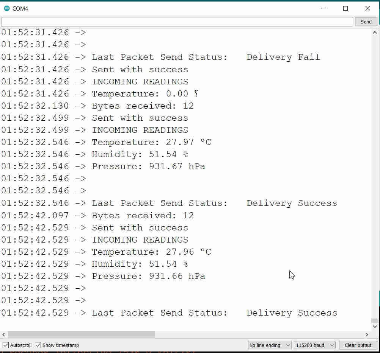The height and width of the screenshot is (353, 380).
Task: Click the Arduino logo icon in the title bar
Action: click(7, 8)
